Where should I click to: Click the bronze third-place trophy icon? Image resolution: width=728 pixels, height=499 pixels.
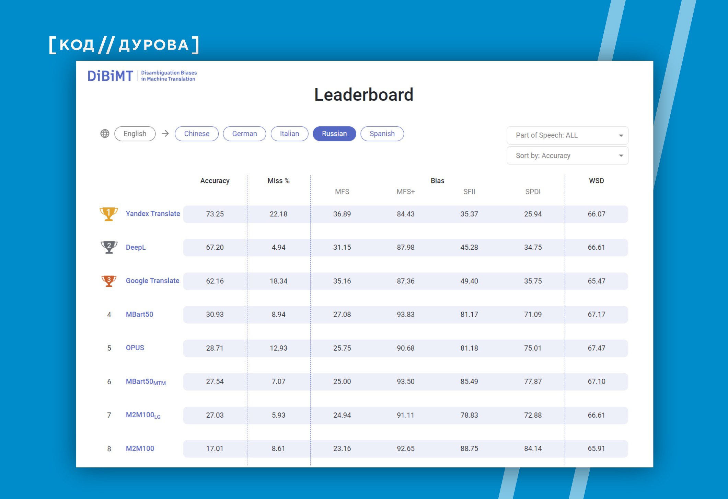click(x=109, y=281)
